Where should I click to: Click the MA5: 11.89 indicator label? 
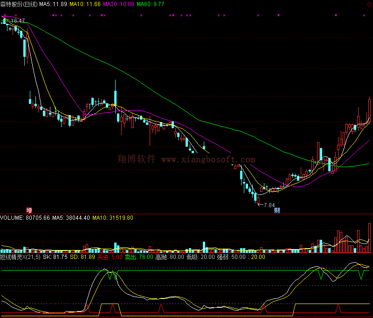[x=53, y=4]
